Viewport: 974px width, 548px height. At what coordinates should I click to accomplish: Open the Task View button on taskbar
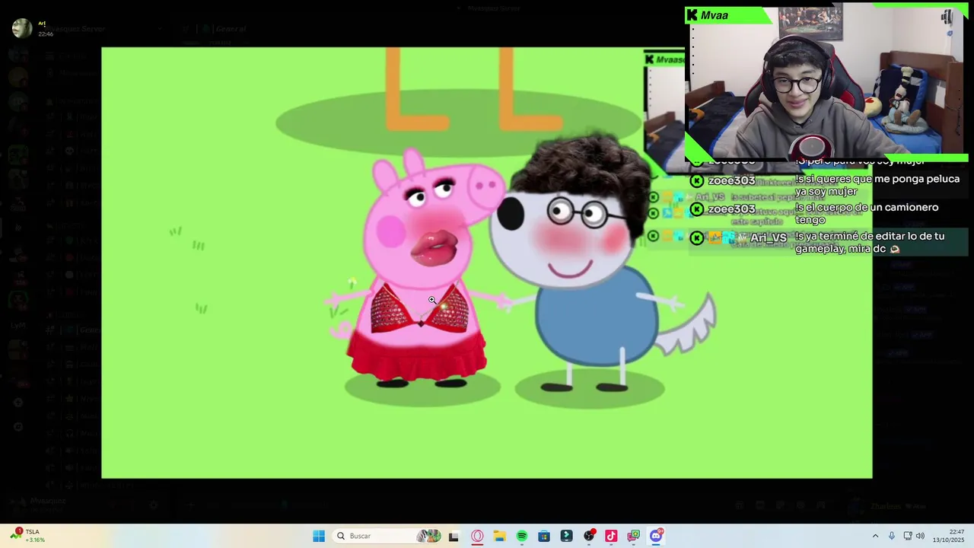pos(454,536)
